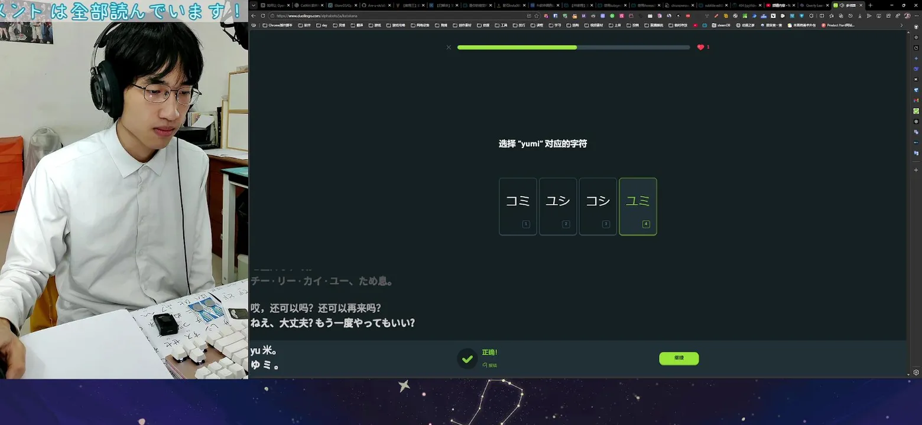
Task: Reload the page with the refresh icon
Action: tap(263, 16)
